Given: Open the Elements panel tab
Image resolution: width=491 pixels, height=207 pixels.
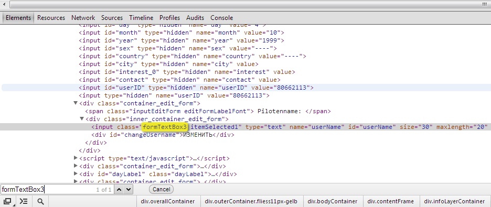Looking at the screenshot, I should point(18,18).
